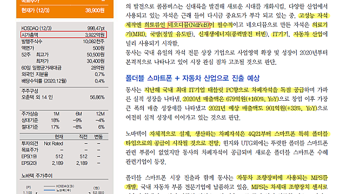
Task: Select the market cap value 3,922억원
Action: 95,34
